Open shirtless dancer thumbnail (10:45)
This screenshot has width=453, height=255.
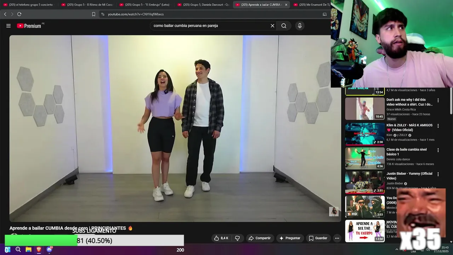tap(365, 109)
